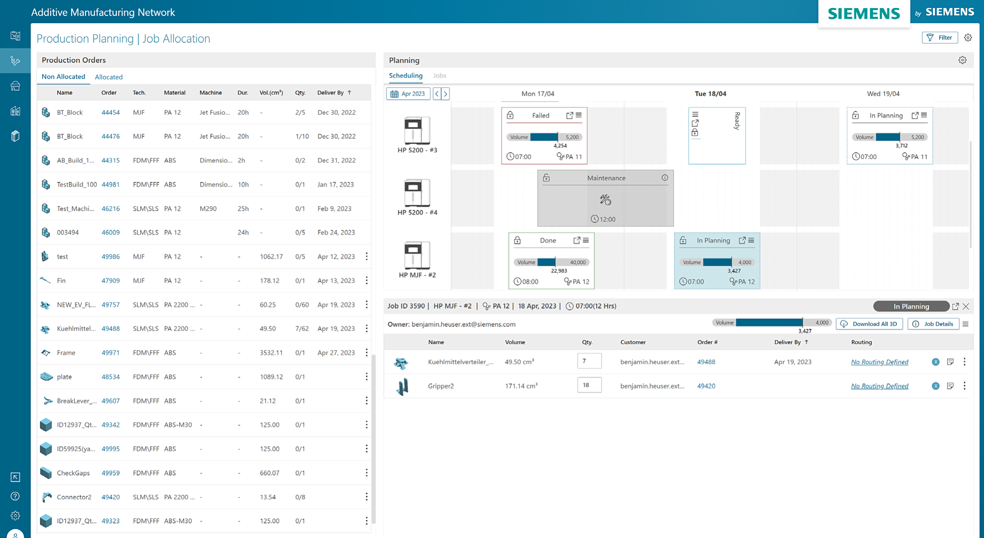Viewport: 984px width, 538px height.
Task: Click volume bar on In Planning HP MJF job
Action: 717,262
